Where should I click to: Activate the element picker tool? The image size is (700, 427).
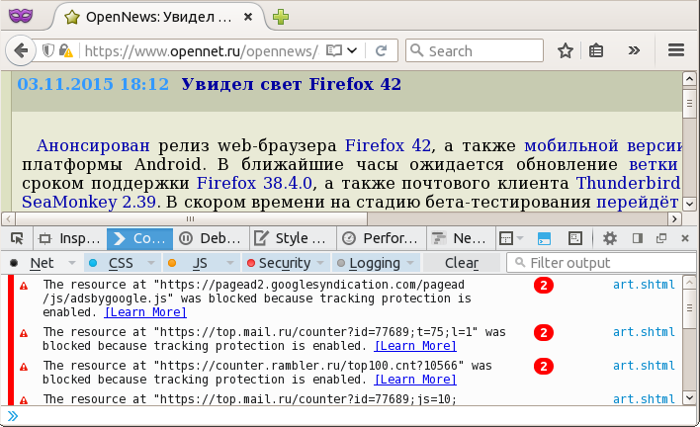pos(17,238)
